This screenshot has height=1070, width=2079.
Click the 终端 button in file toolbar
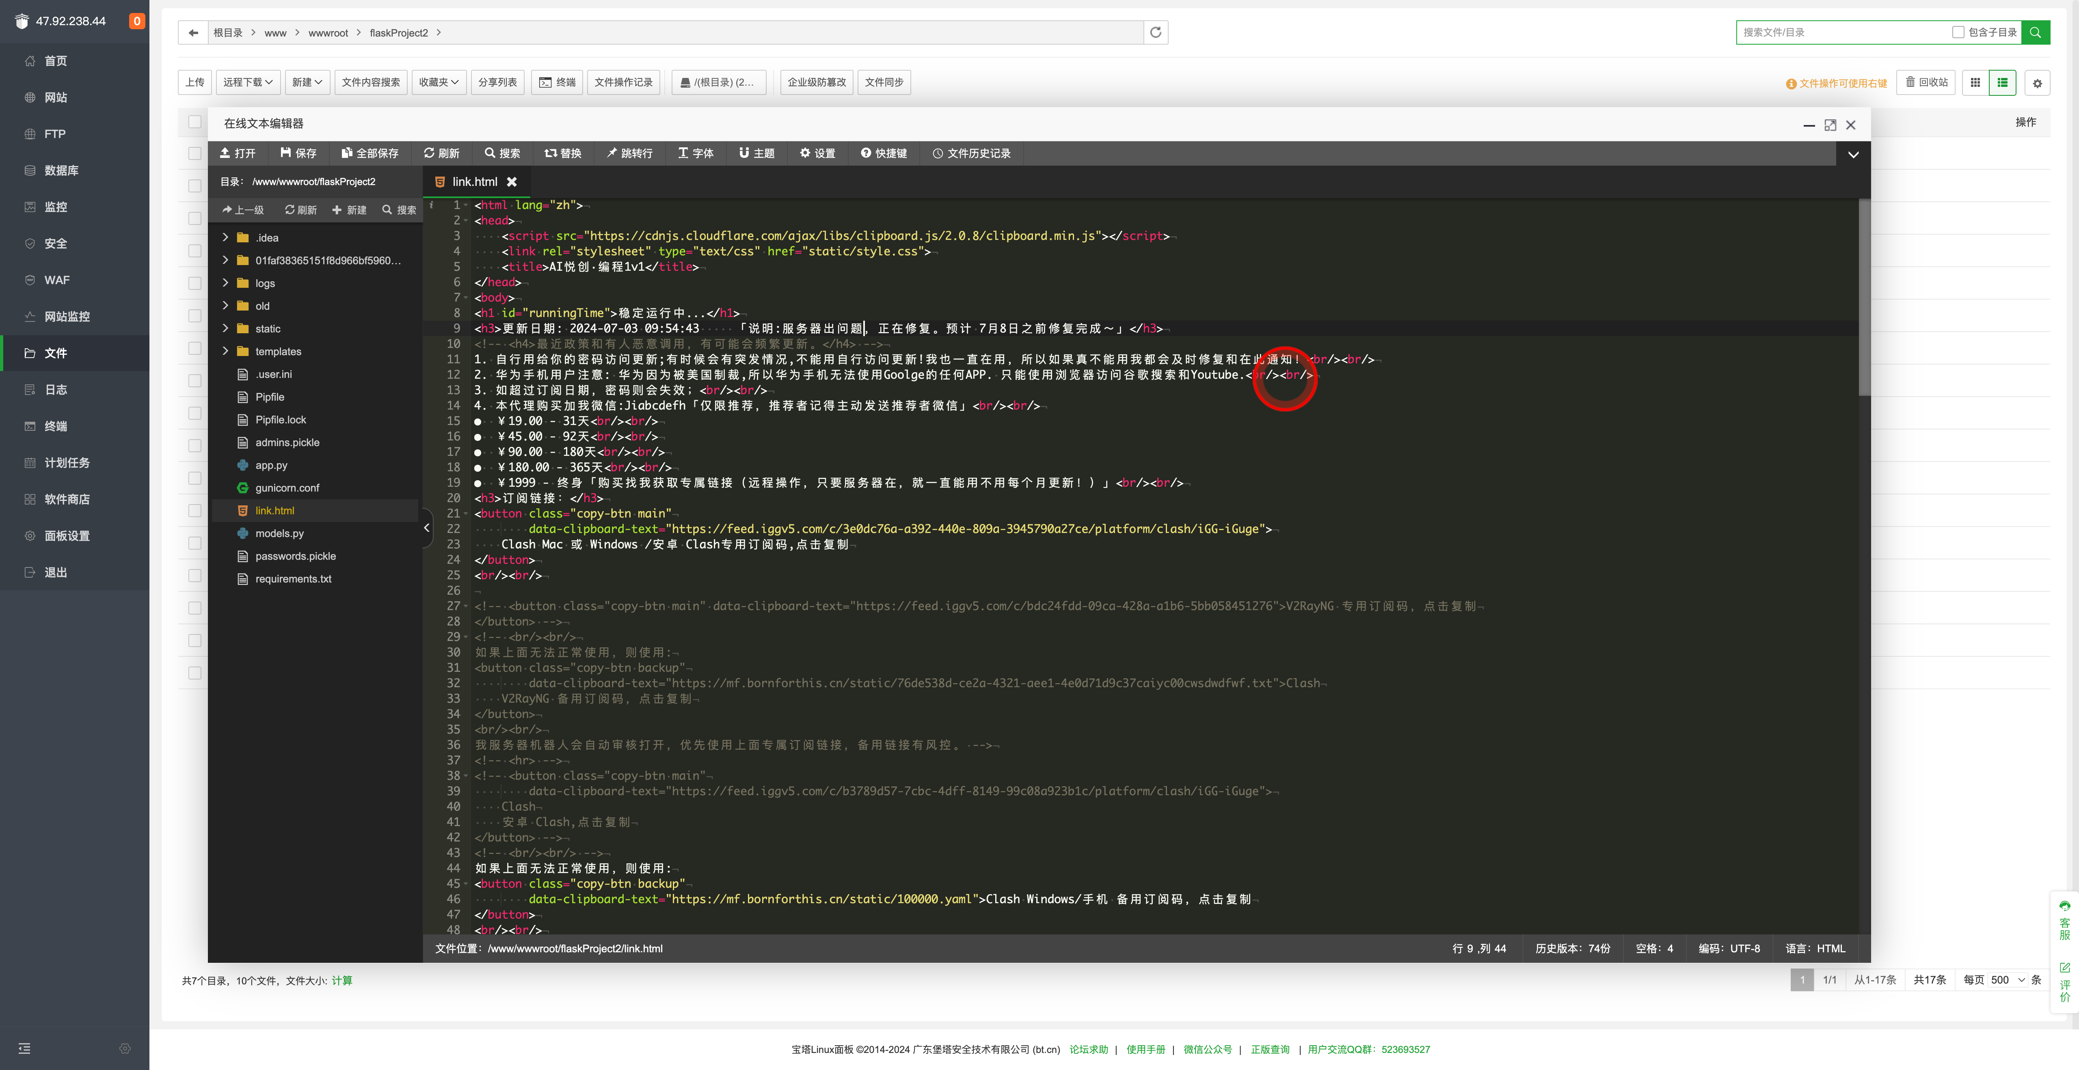tap(558, 82)
